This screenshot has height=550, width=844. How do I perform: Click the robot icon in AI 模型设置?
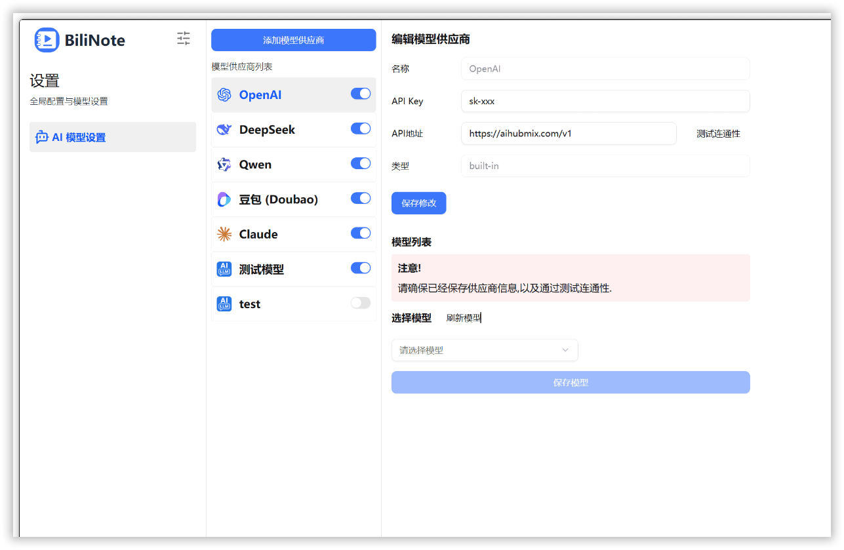pos(42,137)
